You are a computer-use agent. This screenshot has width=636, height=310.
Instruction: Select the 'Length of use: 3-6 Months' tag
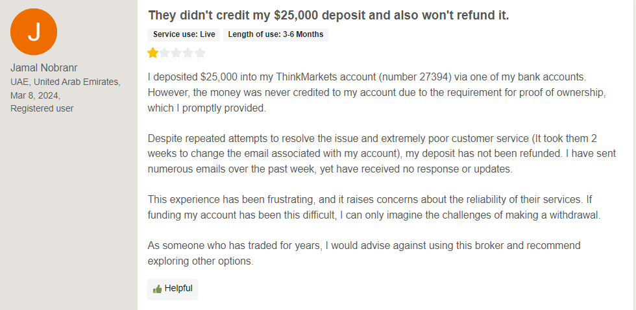(x=276, y=34)
